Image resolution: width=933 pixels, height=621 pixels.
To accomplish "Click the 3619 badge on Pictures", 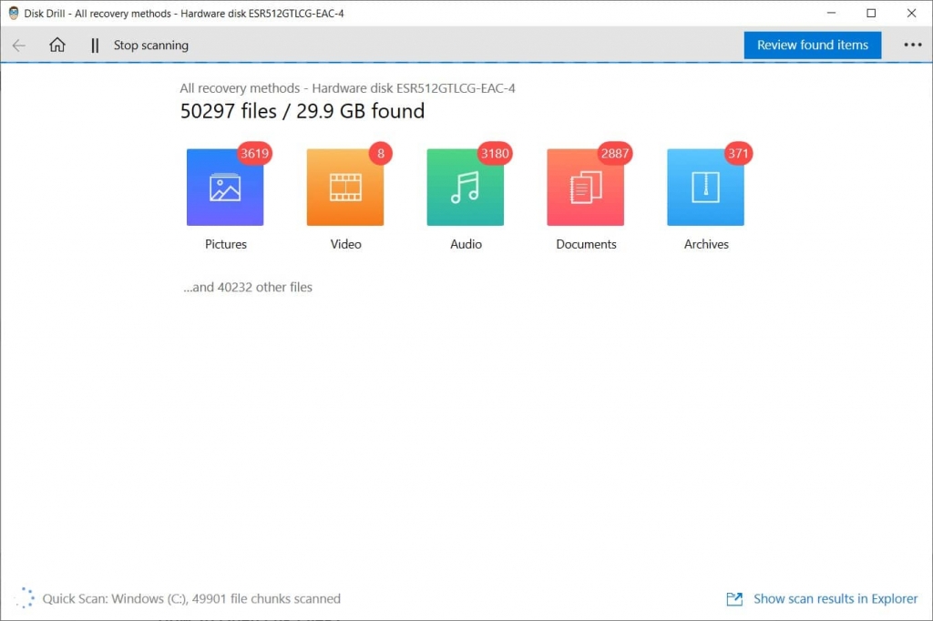I will pos(255,153).
